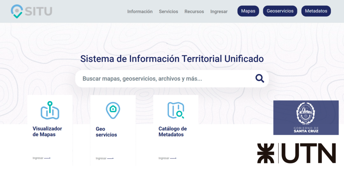The width and height of the screenshot is (344, 172).
Task: Click Ingresar under Geo servicios
Action: (105, 159)
